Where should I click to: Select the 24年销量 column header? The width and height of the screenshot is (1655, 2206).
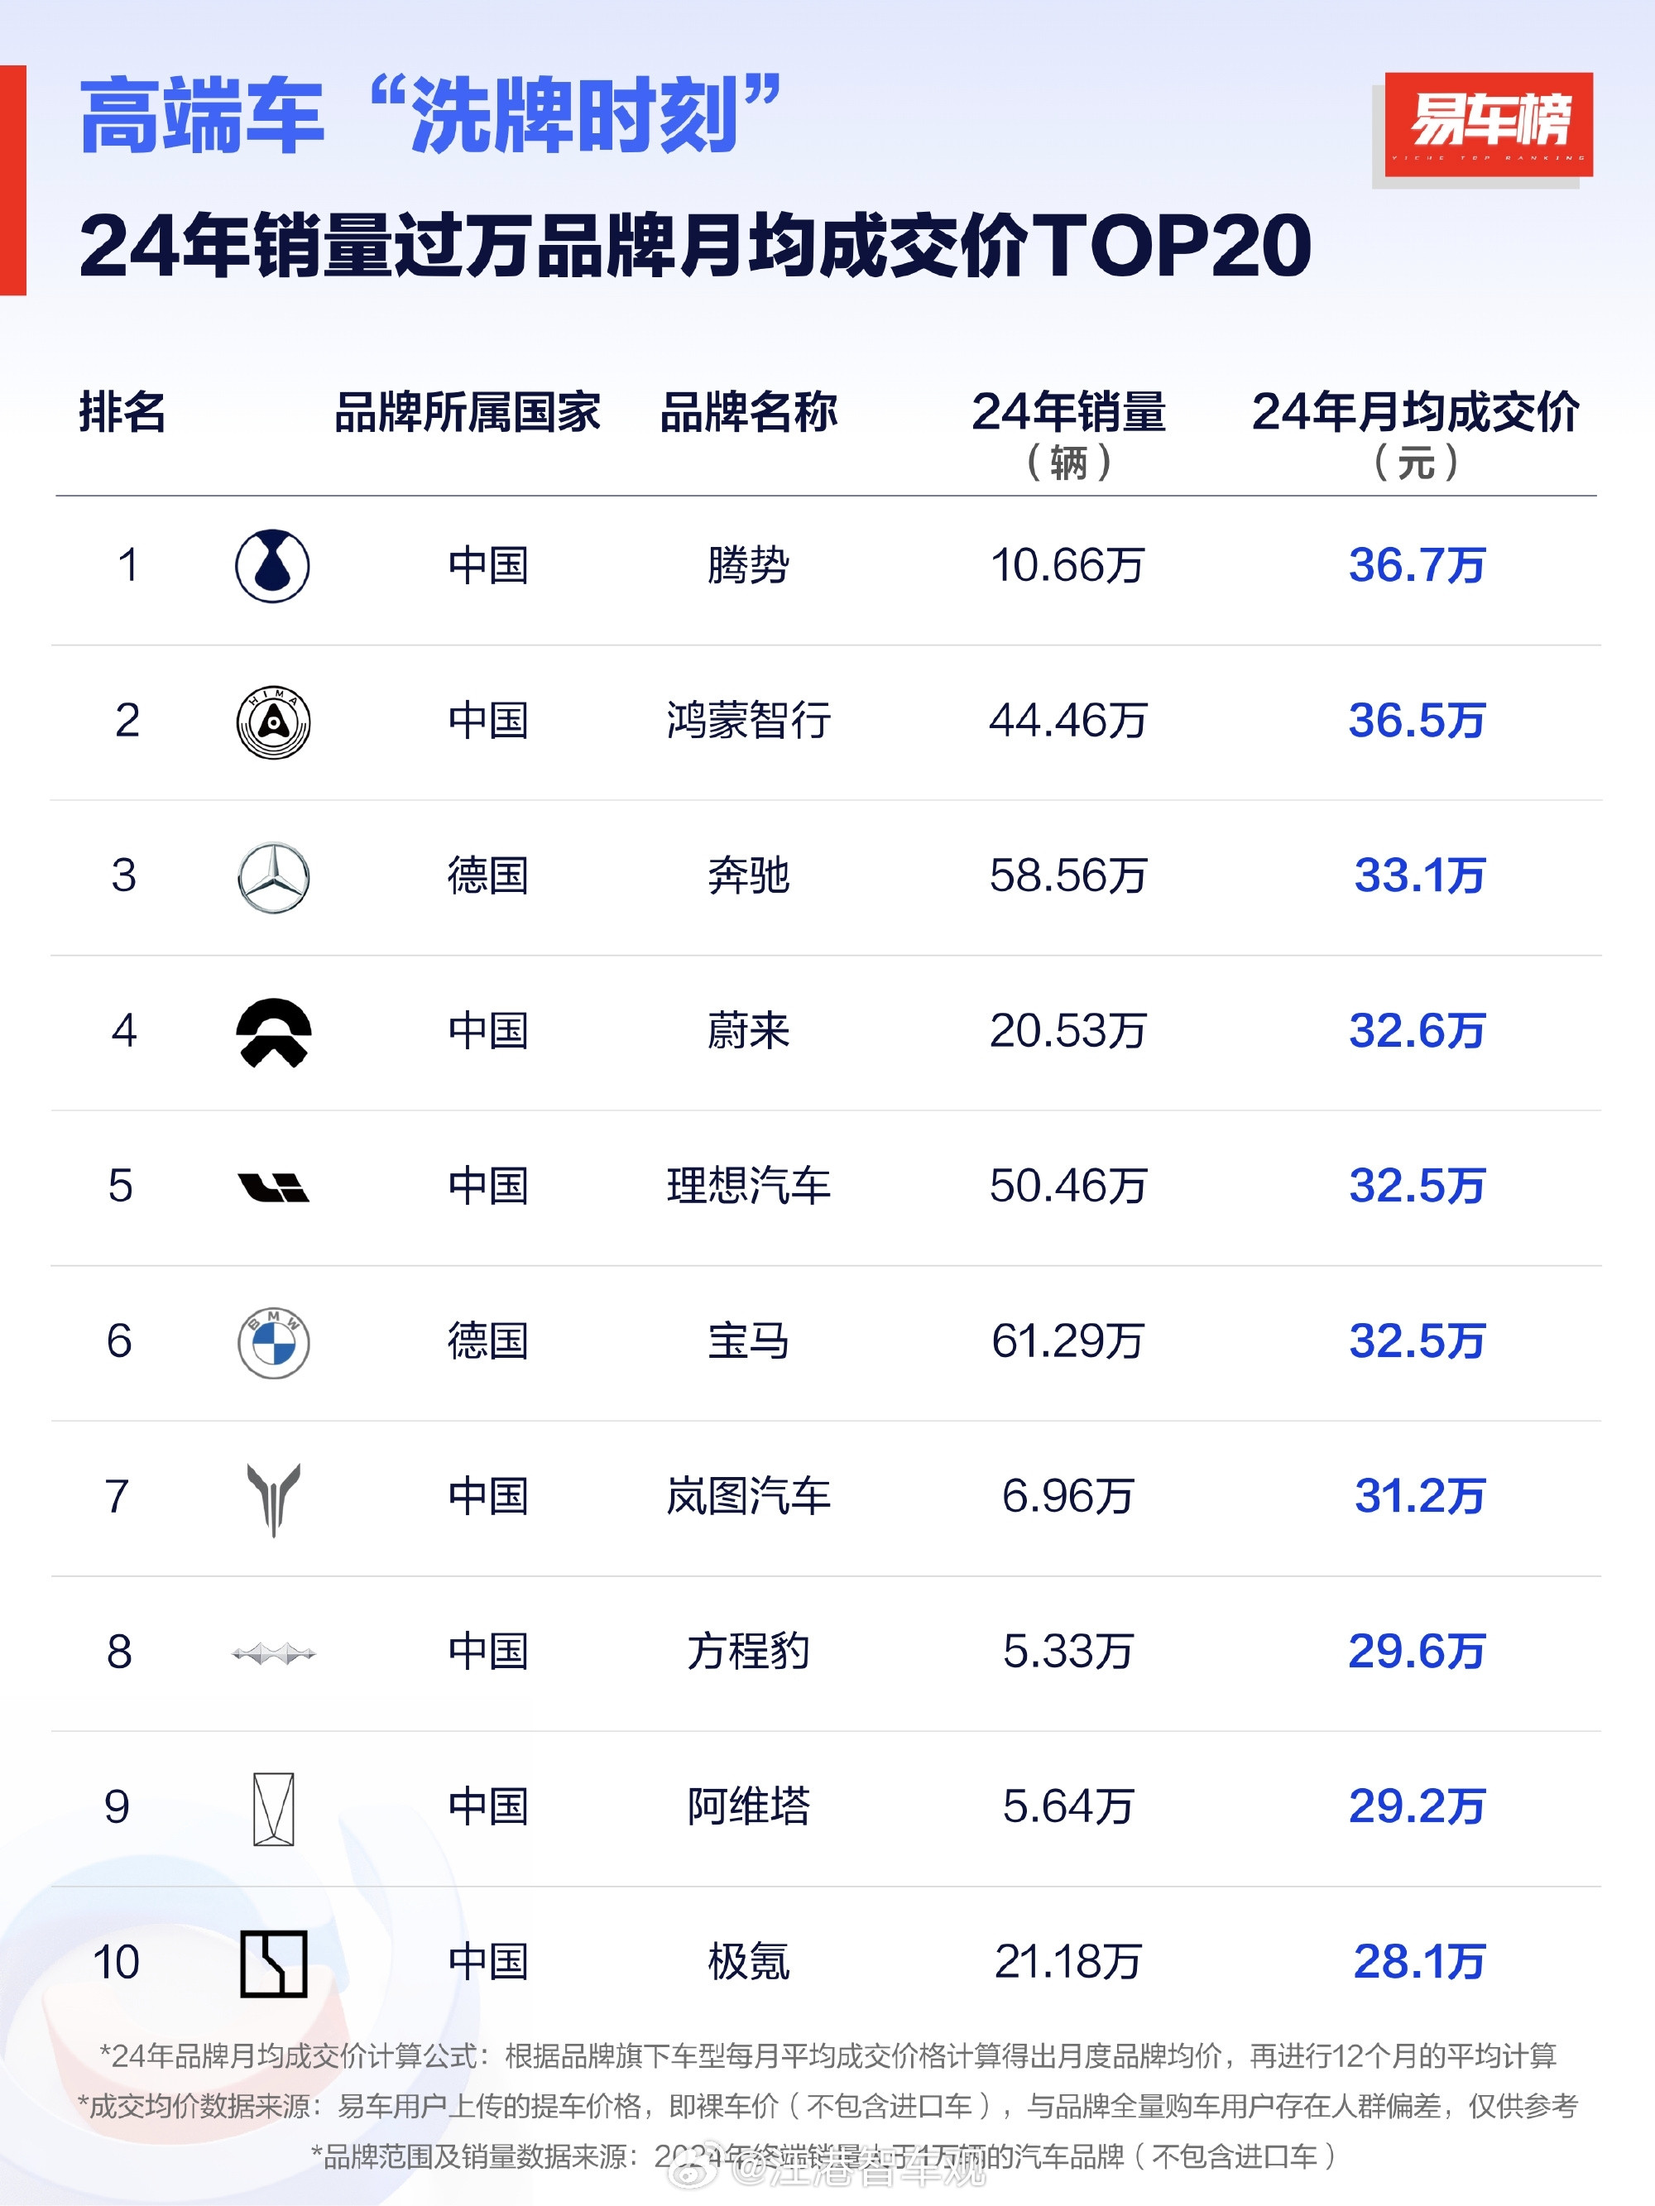(x=1068, y=412)
